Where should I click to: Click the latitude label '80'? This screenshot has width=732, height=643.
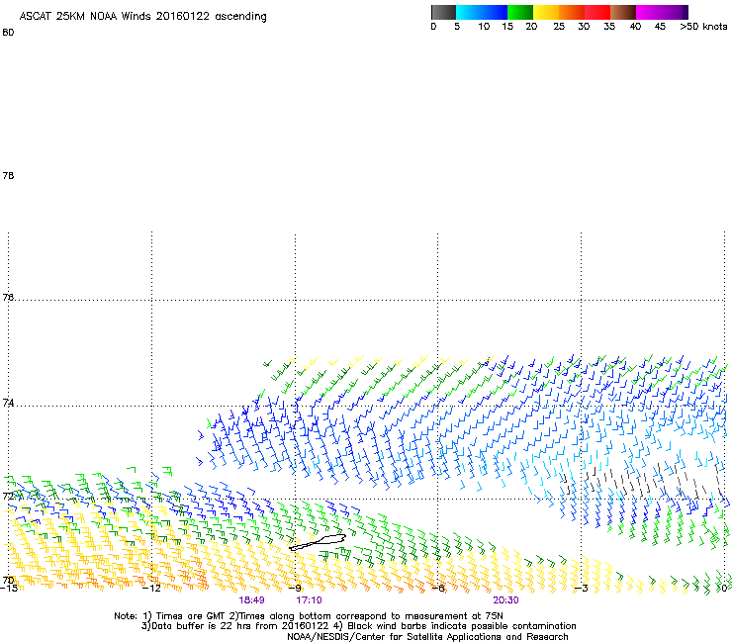8,33
